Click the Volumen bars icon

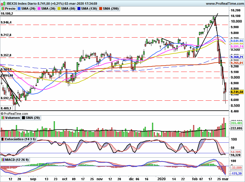click(x=3, y=118)
